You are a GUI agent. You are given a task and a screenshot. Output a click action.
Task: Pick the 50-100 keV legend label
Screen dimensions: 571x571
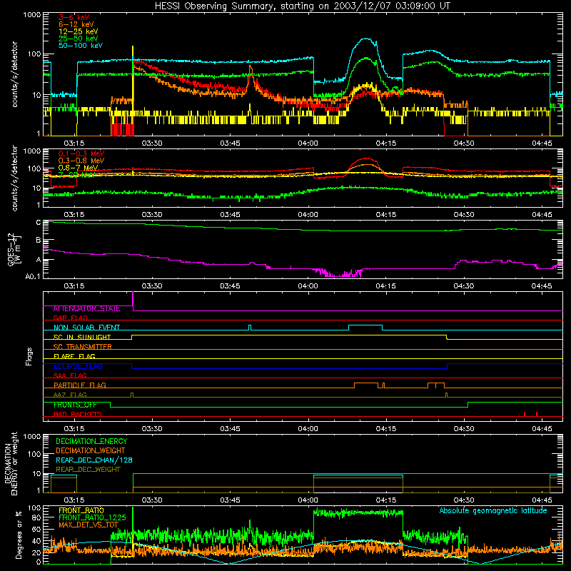point(81,46)
